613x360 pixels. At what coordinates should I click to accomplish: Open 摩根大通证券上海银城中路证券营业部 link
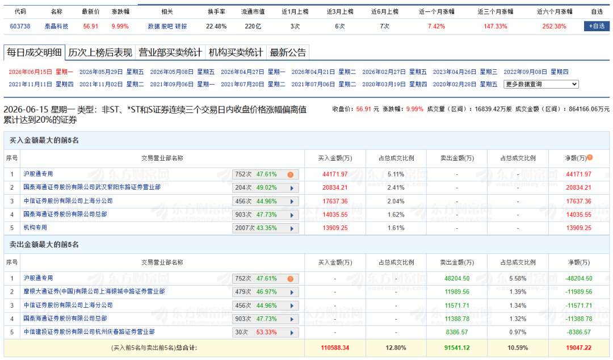pos(94,291)
